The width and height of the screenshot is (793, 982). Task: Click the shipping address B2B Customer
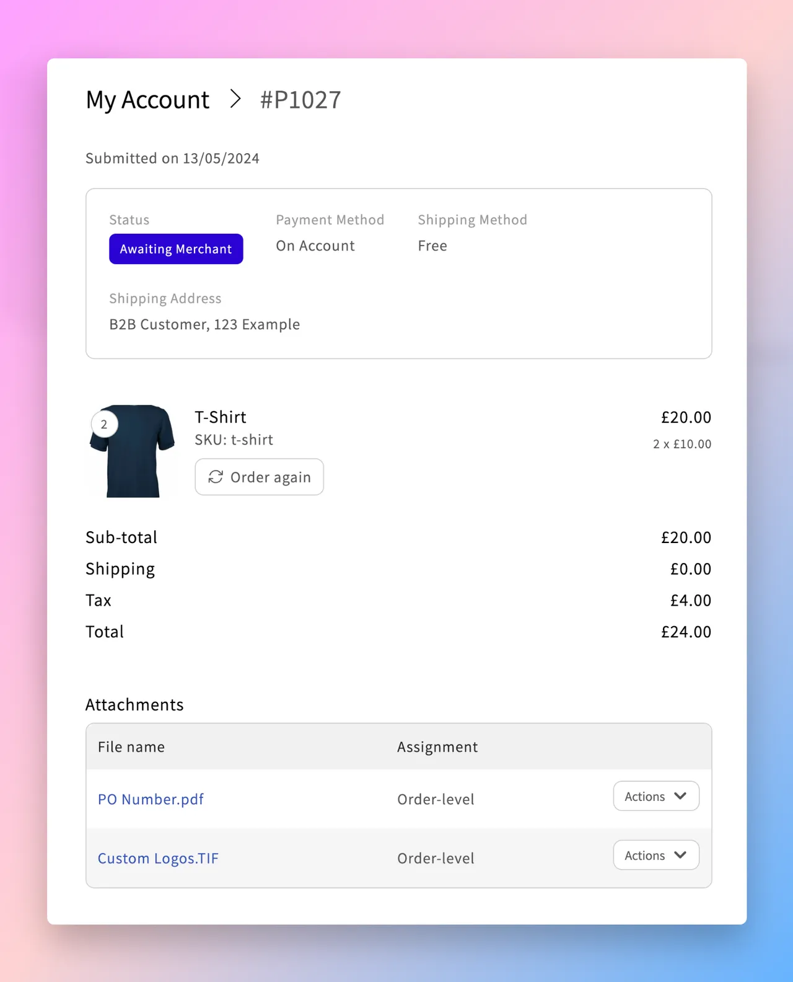(204, 324)
